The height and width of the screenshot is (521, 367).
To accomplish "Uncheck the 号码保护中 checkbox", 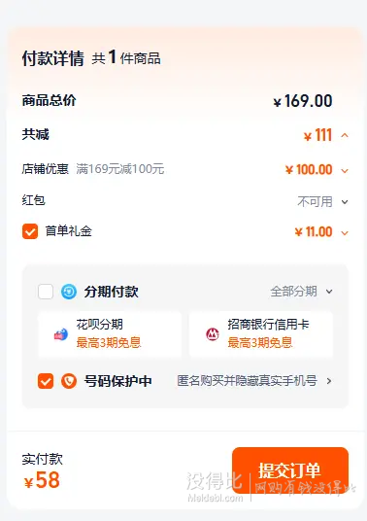I will click(46, 381).
